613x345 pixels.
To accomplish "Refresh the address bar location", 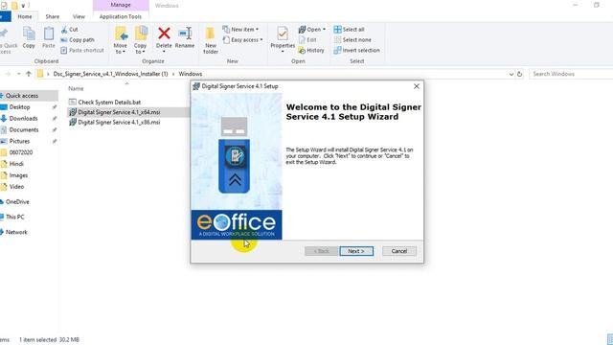I will (x=519, y=74).
